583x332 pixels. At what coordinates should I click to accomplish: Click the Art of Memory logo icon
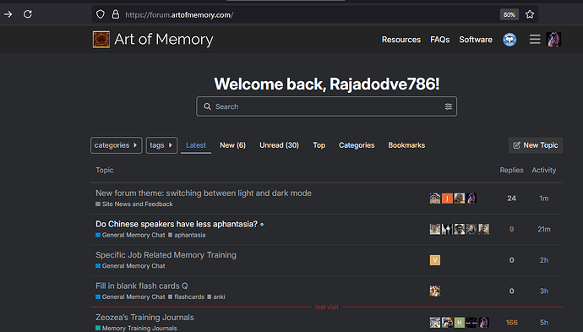101,40
